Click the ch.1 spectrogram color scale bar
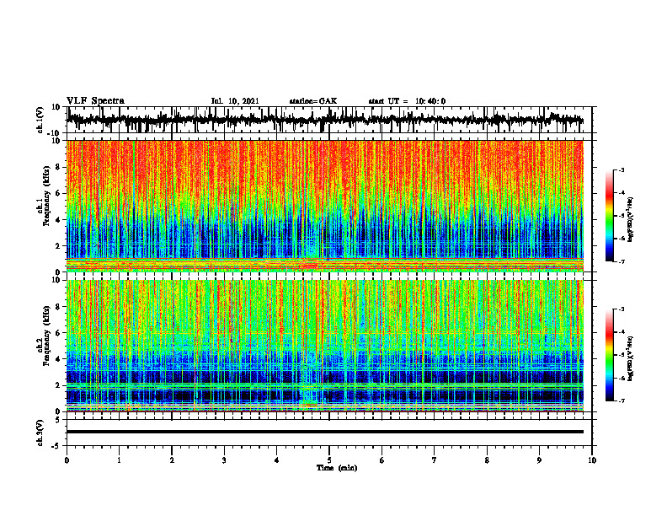667x516 pixels. [x=609, y=216]
